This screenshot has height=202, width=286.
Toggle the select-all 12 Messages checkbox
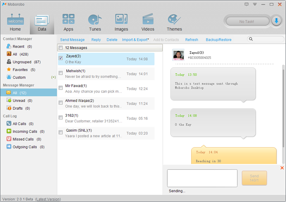click(x=61, y=48)
